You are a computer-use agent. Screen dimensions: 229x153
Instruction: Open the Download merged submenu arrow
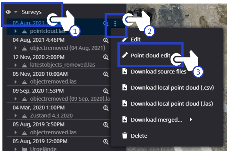pos(191,120)
